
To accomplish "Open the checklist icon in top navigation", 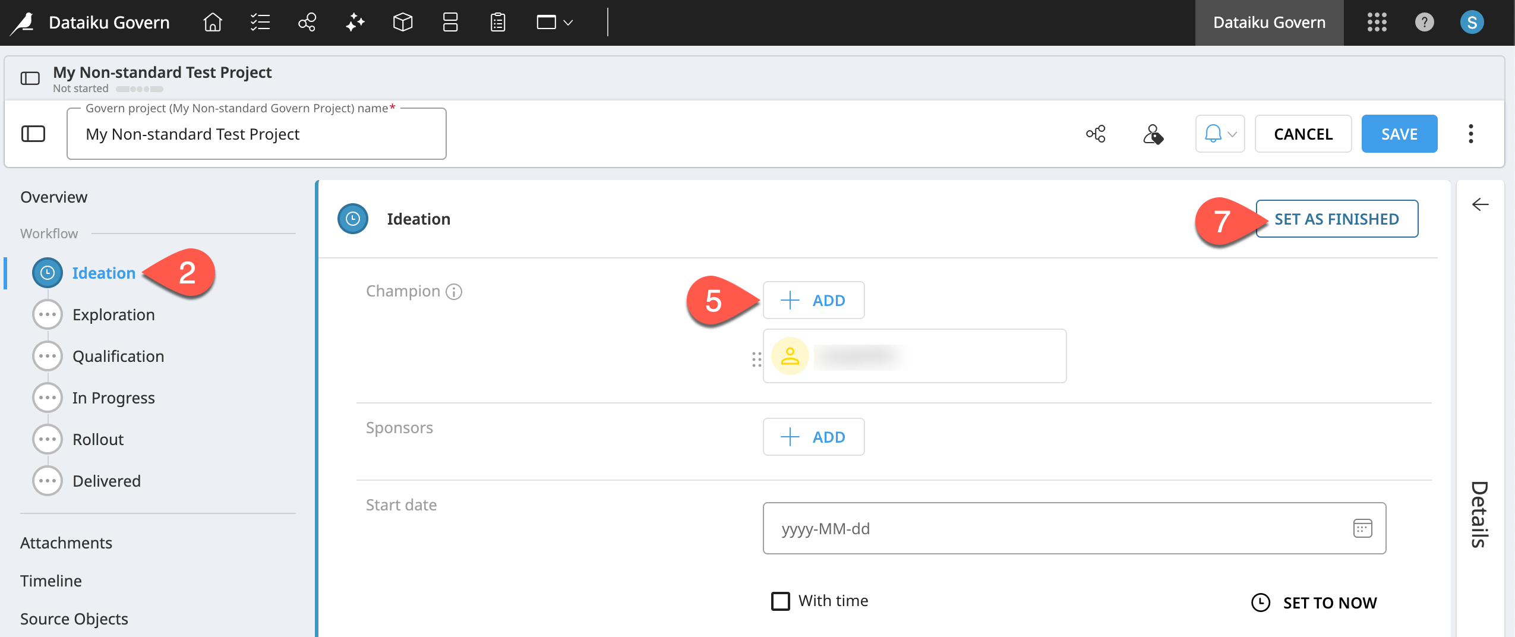I will coord(260,23).
